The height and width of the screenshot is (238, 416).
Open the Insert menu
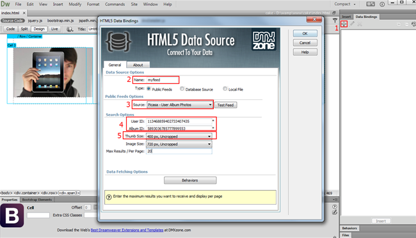coord(58,4)
